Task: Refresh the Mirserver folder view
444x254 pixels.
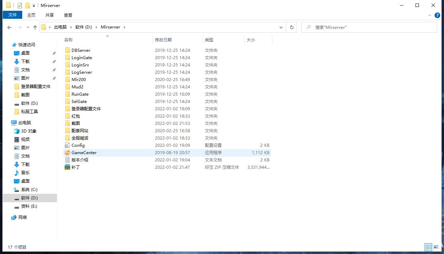Action: pos(291,27)
